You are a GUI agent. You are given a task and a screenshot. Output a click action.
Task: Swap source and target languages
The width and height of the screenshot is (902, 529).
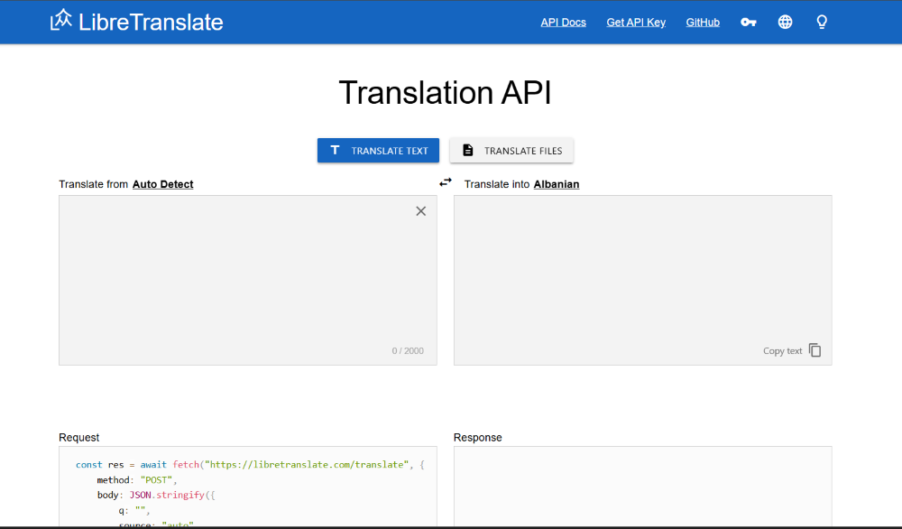(x=446, y=182)
